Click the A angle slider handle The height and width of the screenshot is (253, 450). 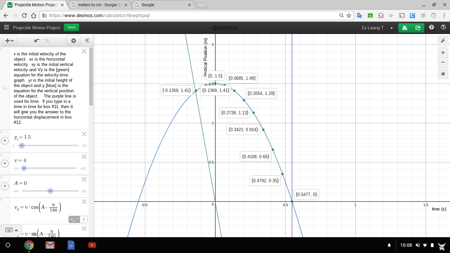pos(50,191)
